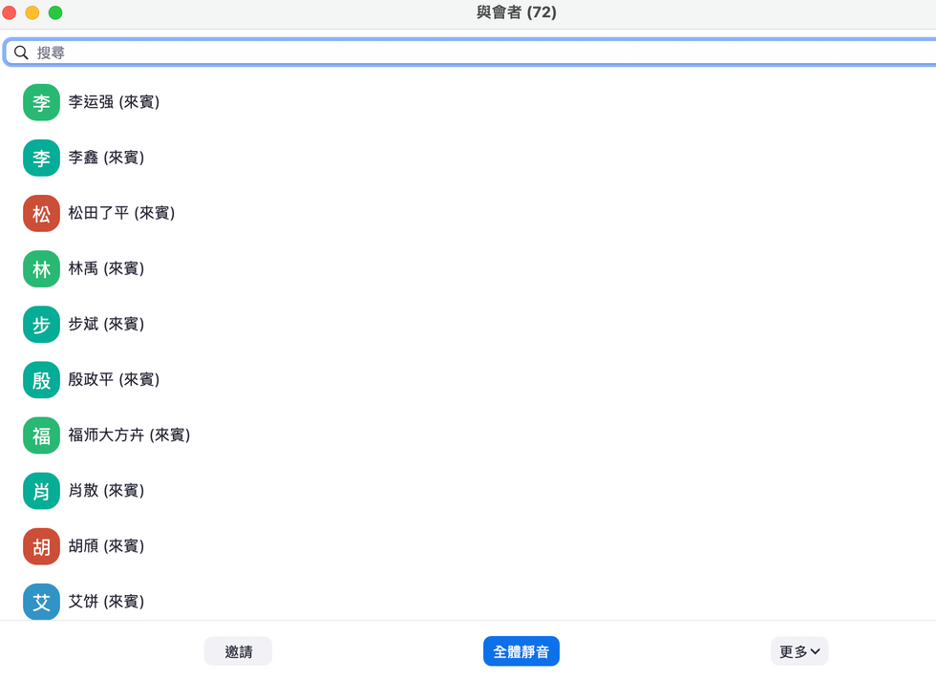Click the red 胡 avatar

tap(41, 547)
